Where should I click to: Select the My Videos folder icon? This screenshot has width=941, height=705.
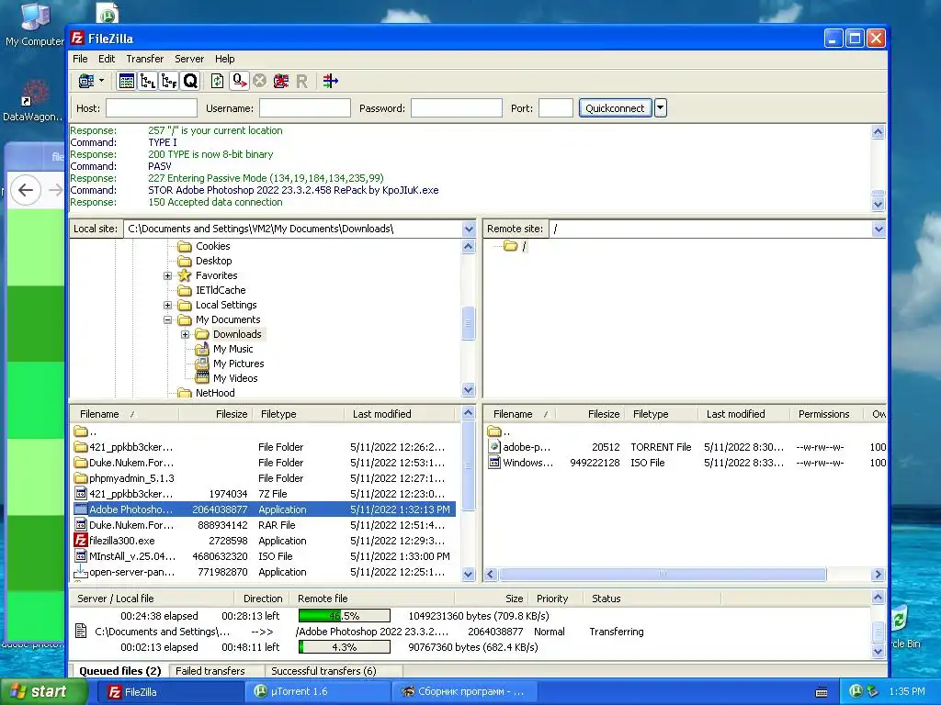202,378
